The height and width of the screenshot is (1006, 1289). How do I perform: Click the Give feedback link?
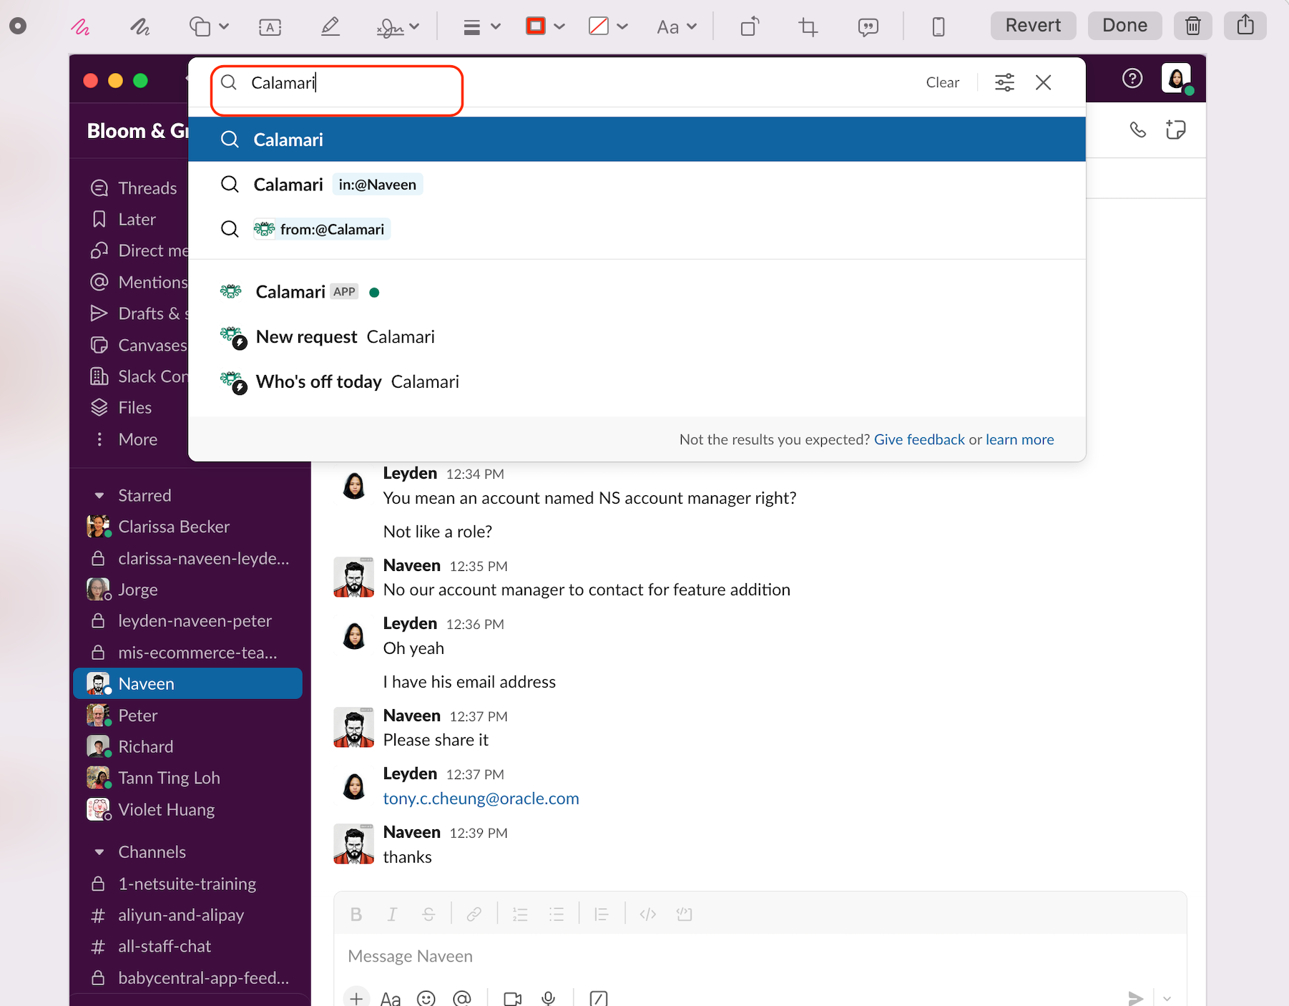coord(919,439)
